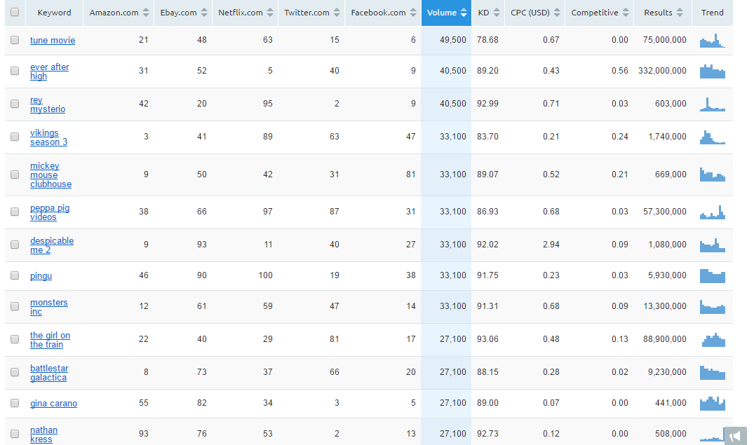754x445 pixels.
Task: Open the tune movie keyword link
Action: pos(53,41)
